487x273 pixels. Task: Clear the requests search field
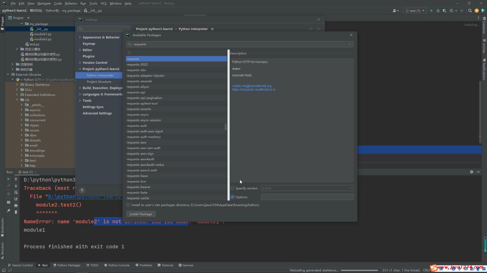pos(350,44)
